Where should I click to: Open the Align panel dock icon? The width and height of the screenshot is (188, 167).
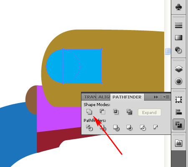pyautogui.click(x=179, y=112)
